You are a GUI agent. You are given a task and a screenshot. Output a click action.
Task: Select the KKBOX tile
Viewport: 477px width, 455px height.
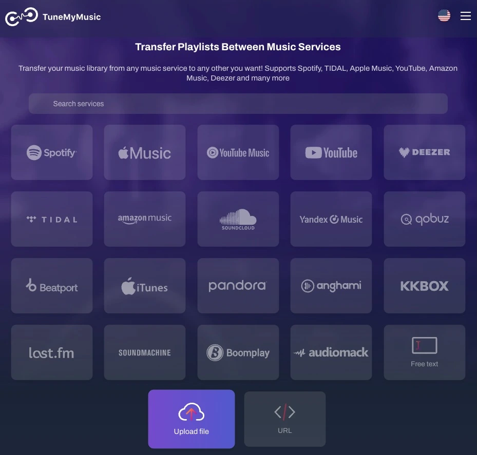[x=425, y=286]
